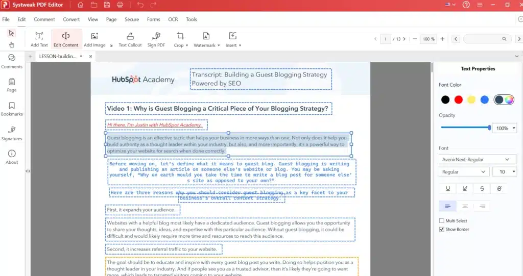523x276 pixels.
Task: Open the Signatures side panel
Action: (12, 133)
